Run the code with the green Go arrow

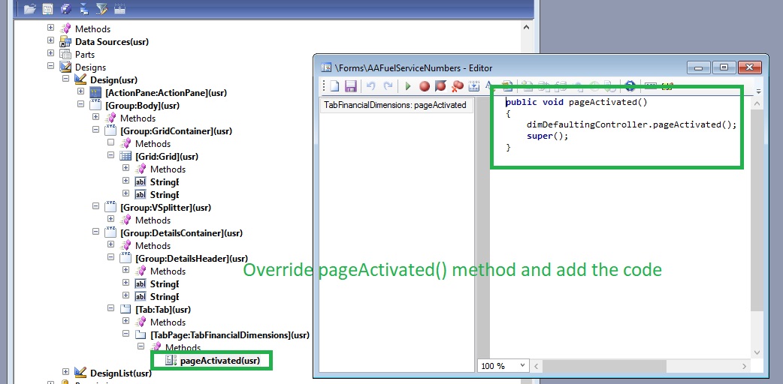pyautogui.click(x=408, y=86)
